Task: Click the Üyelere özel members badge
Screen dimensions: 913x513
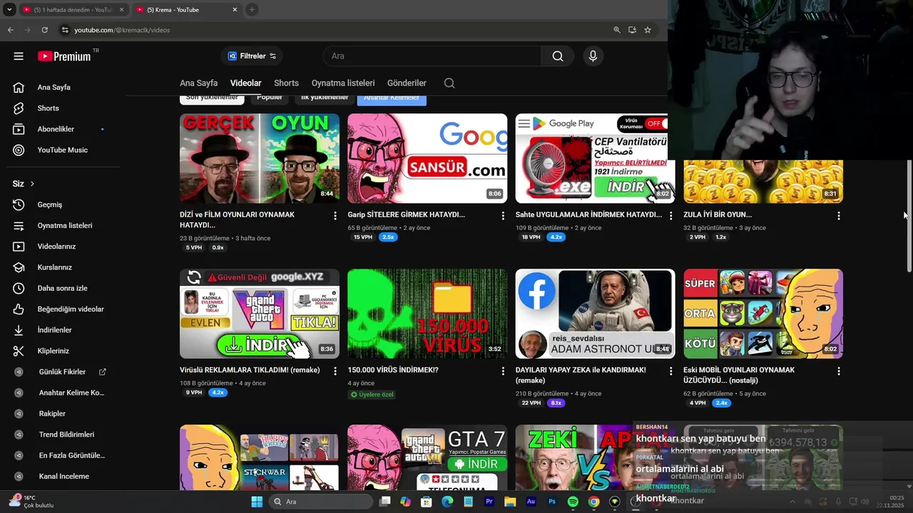Action: pos(372,395)
